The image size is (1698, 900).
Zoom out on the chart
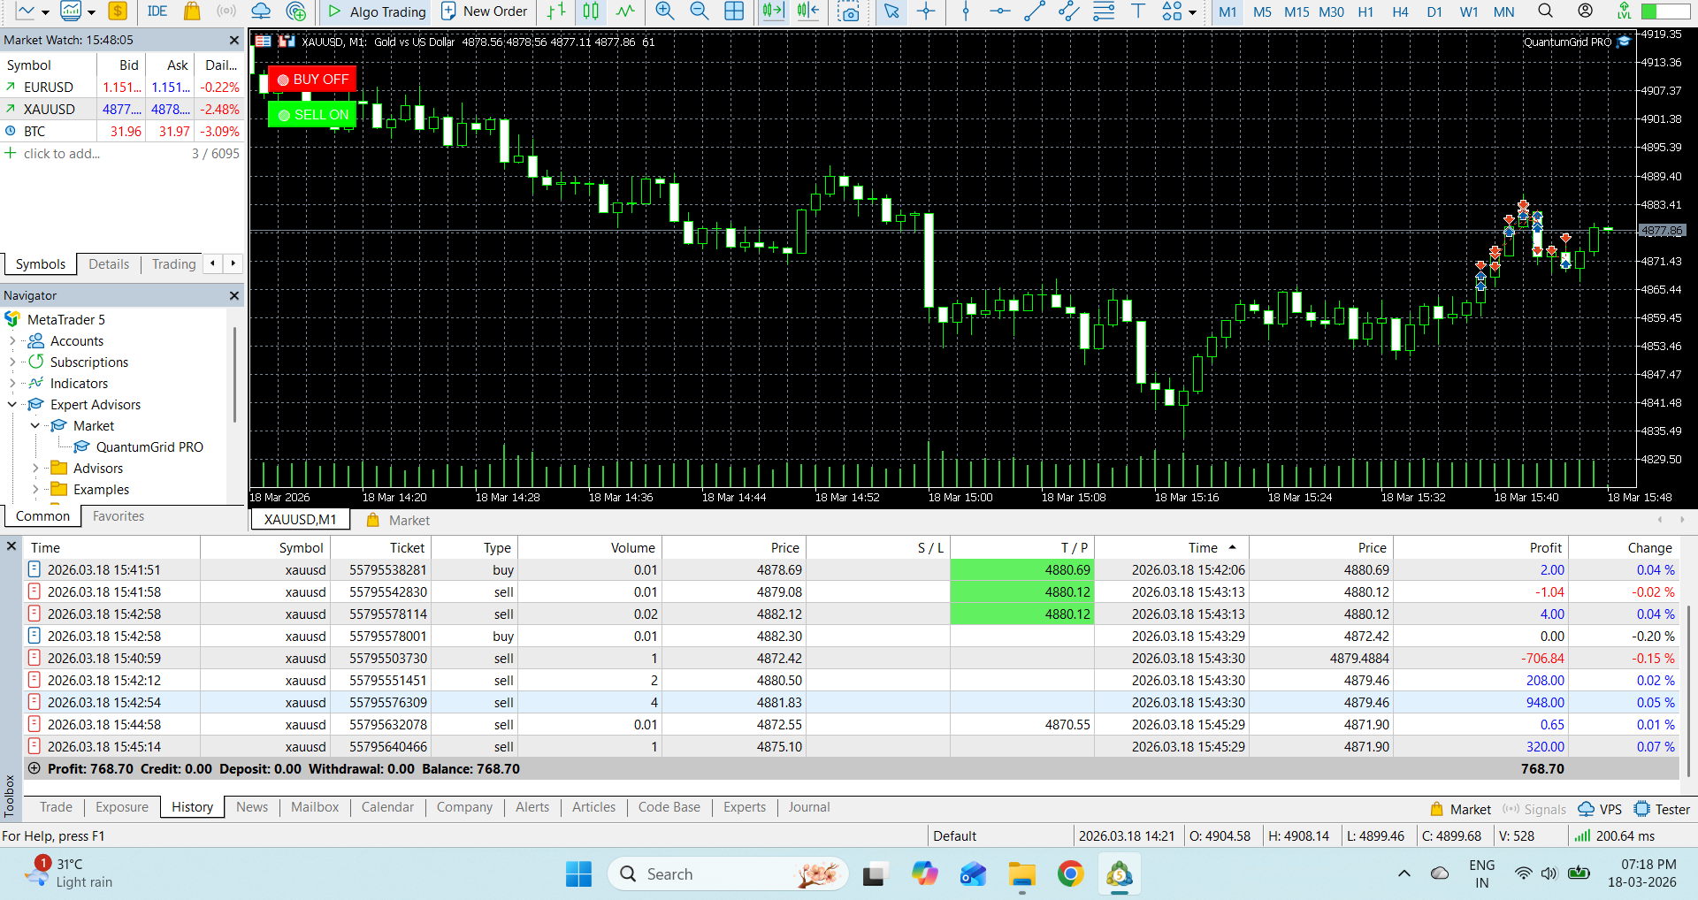(x=700, y=11)
